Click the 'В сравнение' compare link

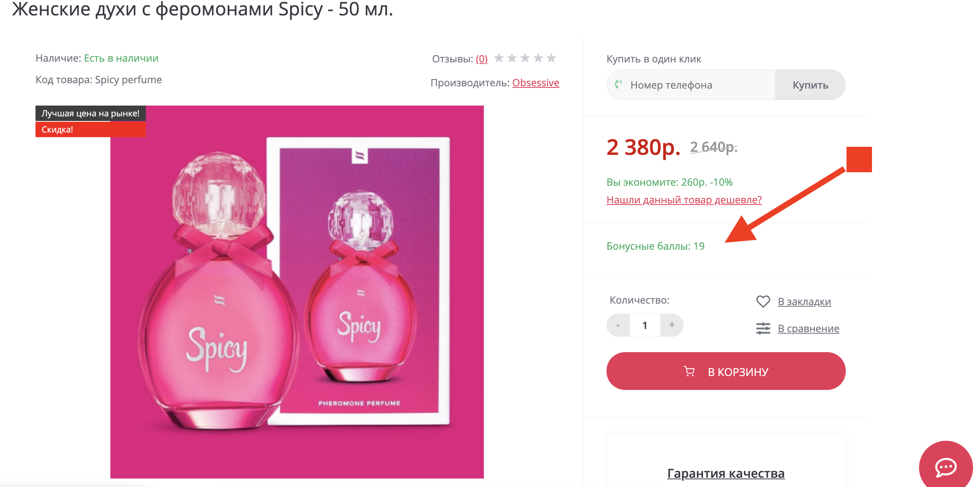tap(808, 329)
